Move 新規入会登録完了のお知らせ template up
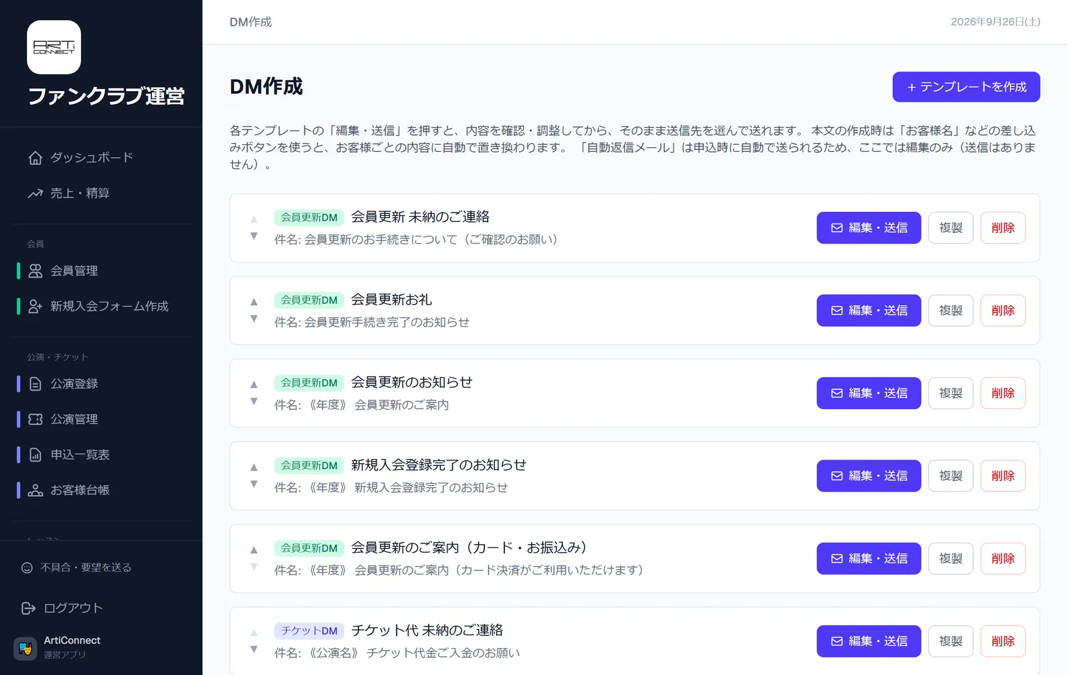Screen dimensions: 1080x675 coord(254,467)
